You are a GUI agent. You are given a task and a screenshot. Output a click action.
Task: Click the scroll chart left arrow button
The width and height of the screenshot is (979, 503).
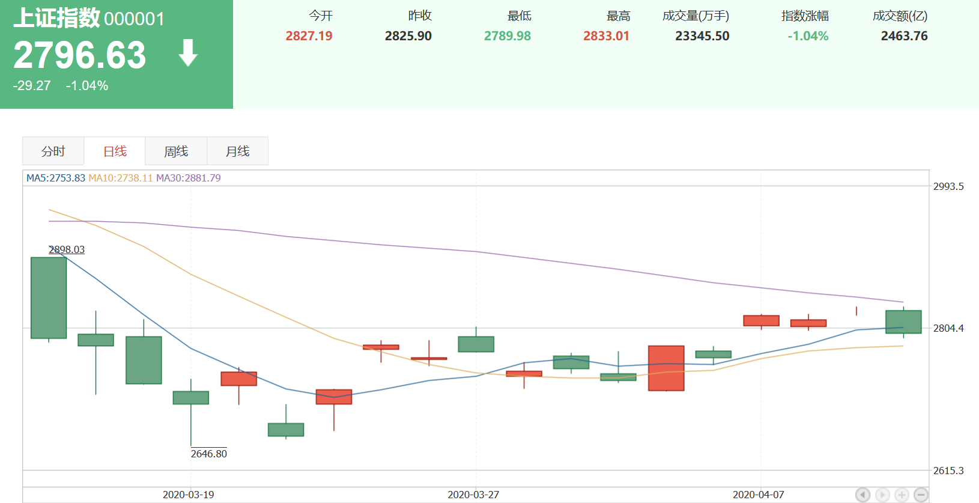pos(862,495)
